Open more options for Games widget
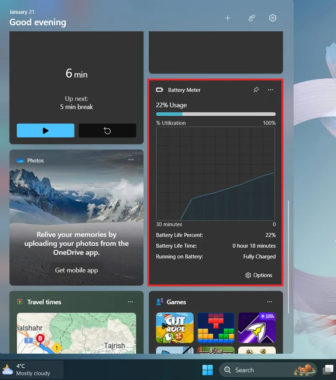This screenshot has height=380, width=336. coord(270,302)
